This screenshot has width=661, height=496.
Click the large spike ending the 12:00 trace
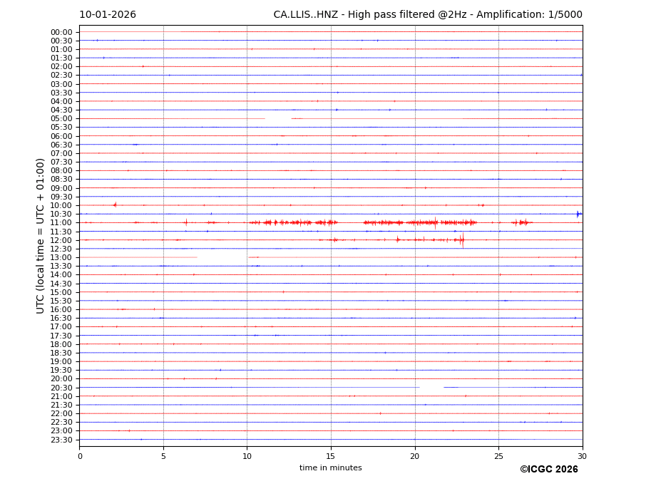point(462,240)
